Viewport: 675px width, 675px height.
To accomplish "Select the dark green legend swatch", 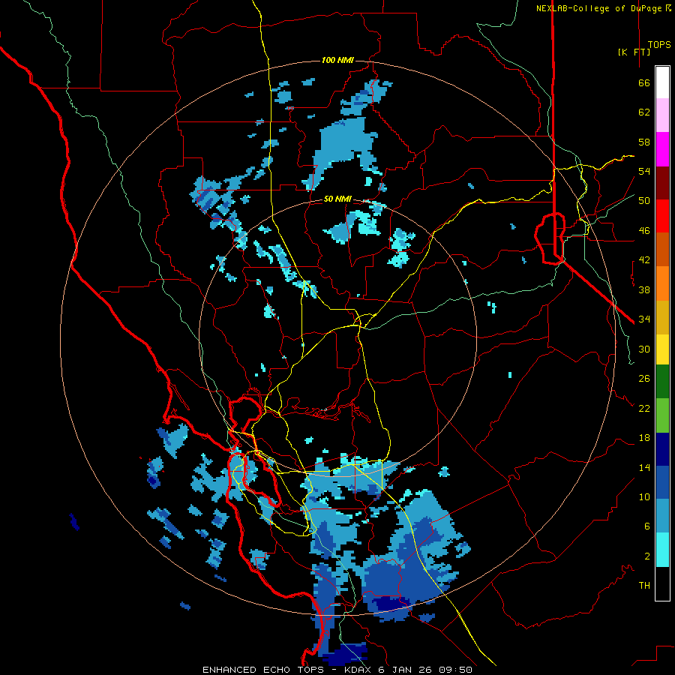I will pyautogui.click(x=662, y=382).
